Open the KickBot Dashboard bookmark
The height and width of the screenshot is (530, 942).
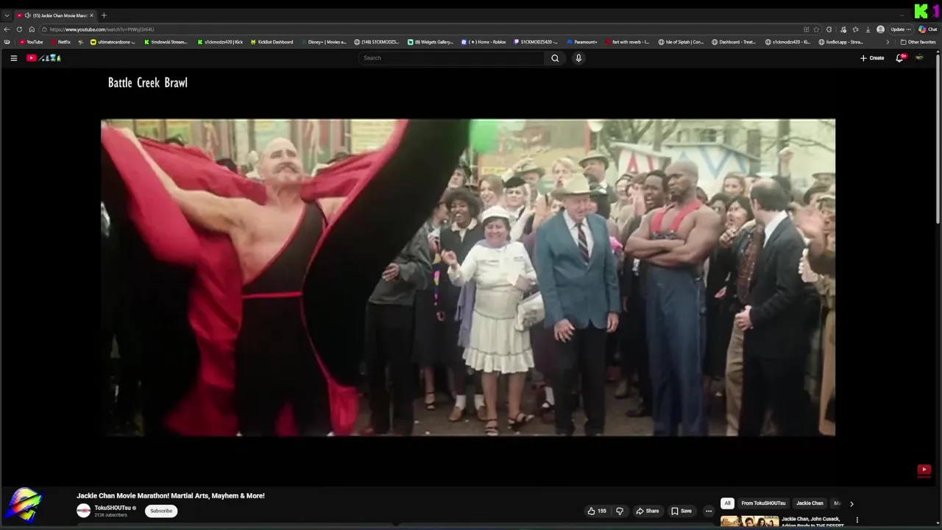tap(271, 42)
